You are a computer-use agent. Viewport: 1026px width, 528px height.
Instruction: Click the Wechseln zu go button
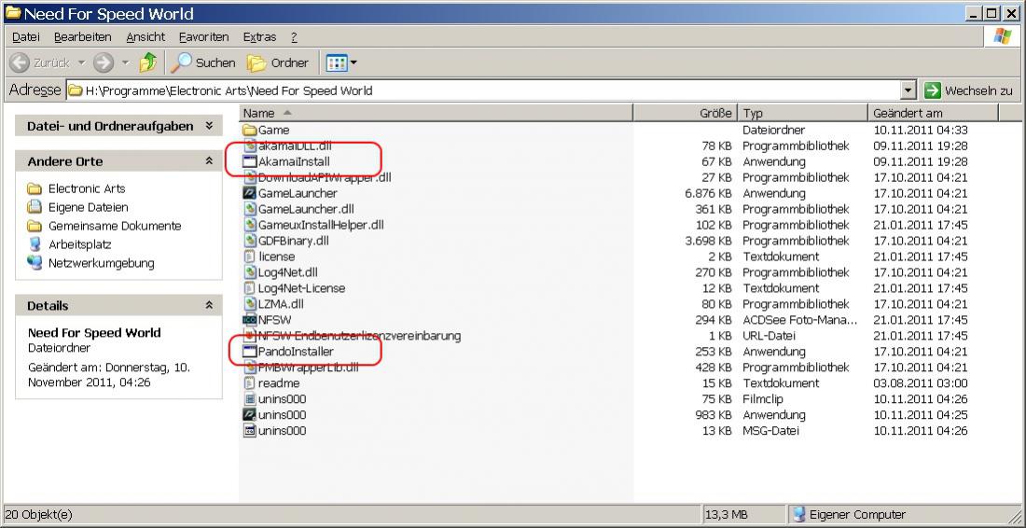click(969, 90)
